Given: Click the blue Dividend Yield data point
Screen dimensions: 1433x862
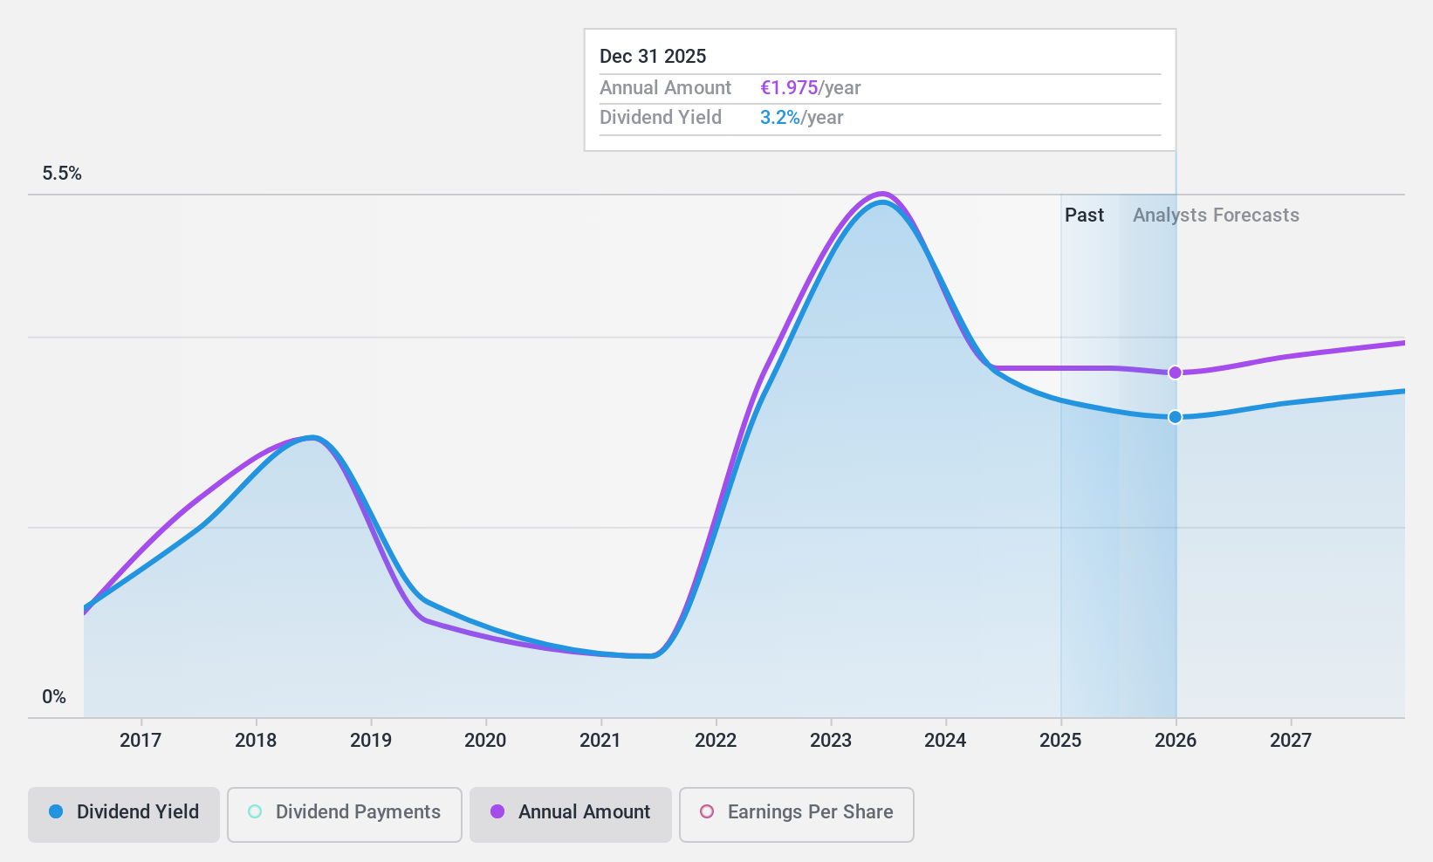Looking at the screenshot, I should [x=1176, y=417].
